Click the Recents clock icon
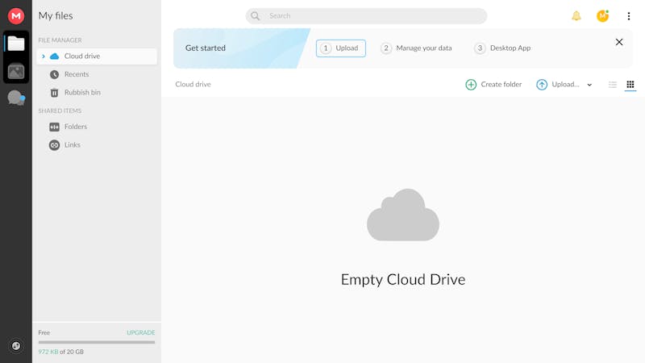Viewport: 645px width, 363px height. (54, 74)
